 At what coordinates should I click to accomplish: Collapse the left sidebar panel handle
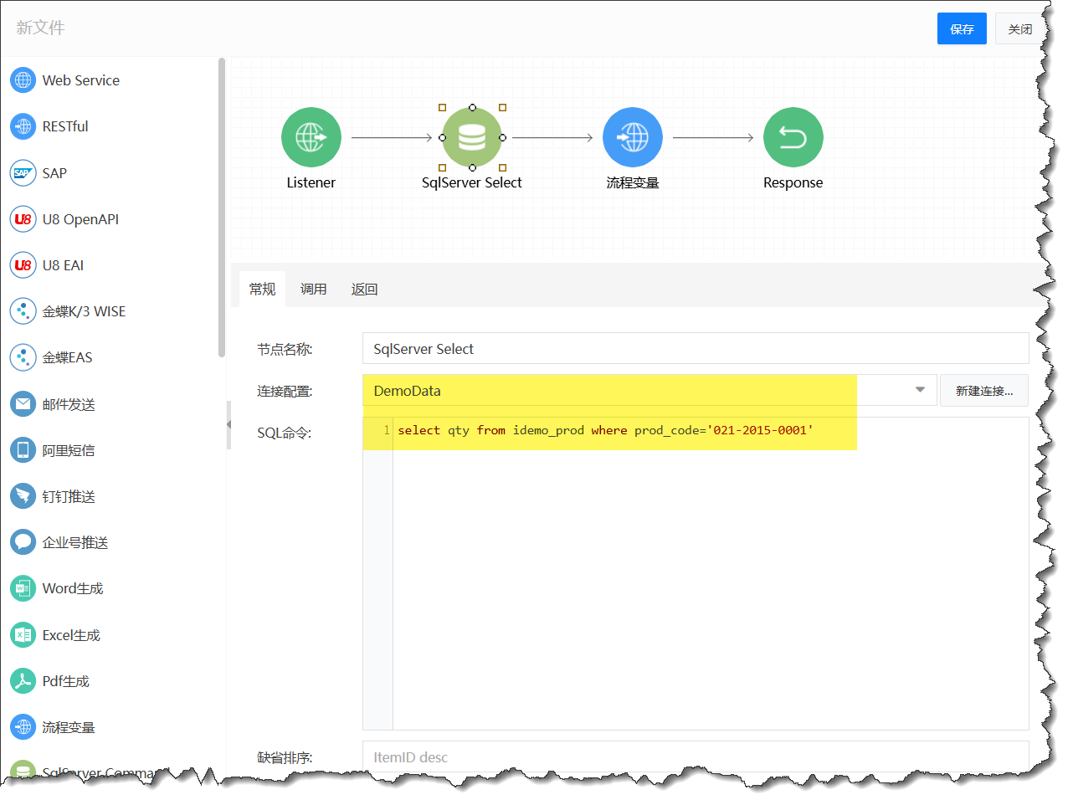[228, 424]
